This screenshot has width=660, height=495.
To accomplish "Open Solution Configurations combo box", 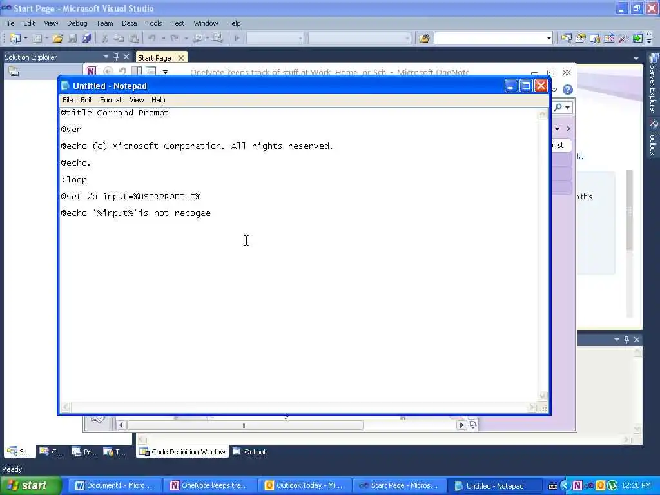I will (275, 38).
